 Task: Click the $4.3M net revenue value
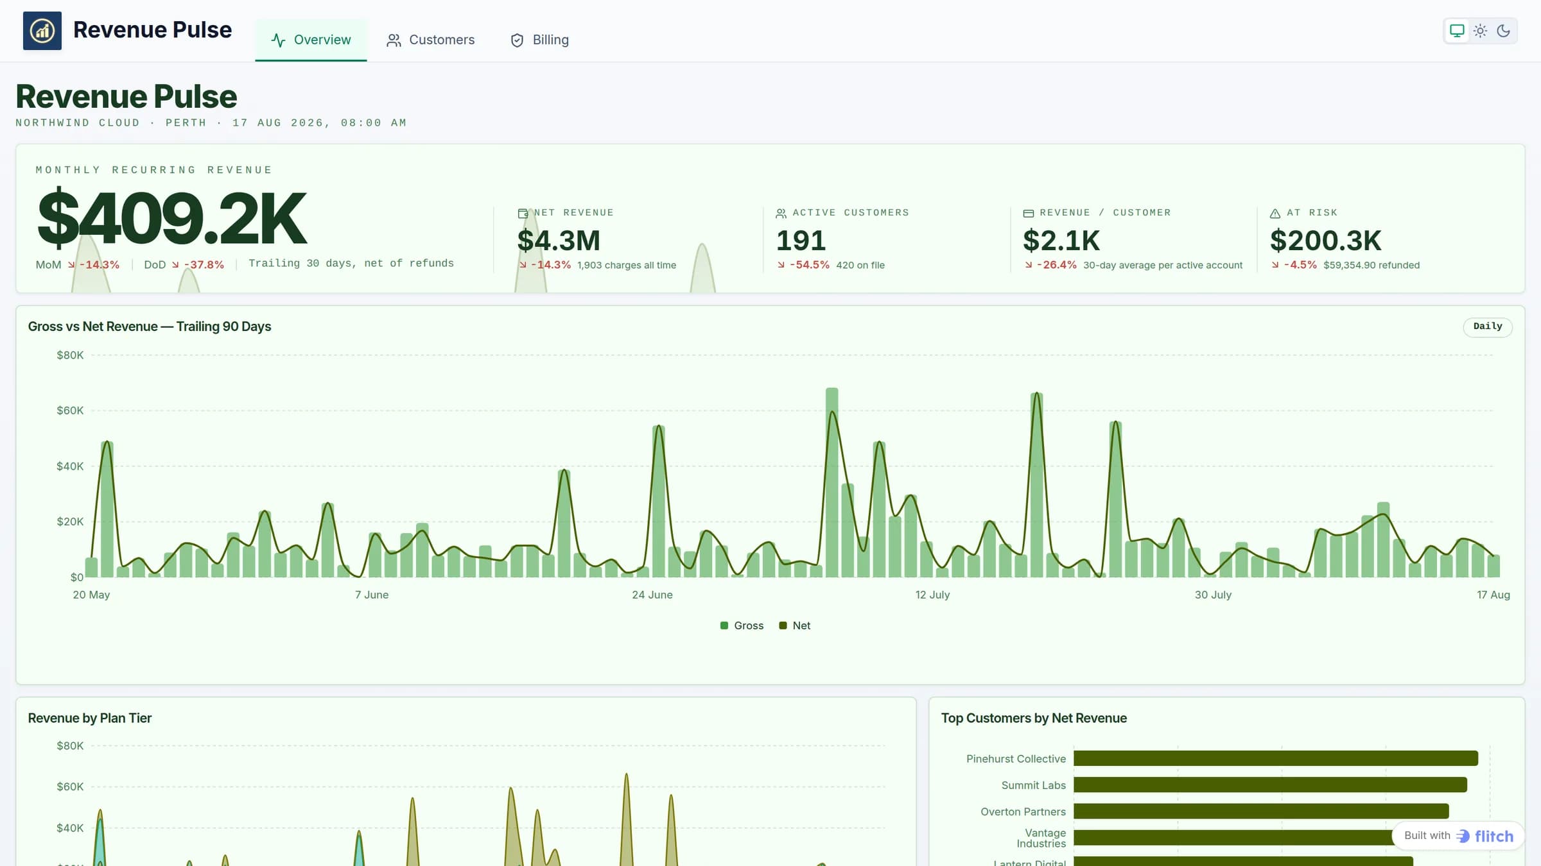pyautogui.click(x=559, y=241)
